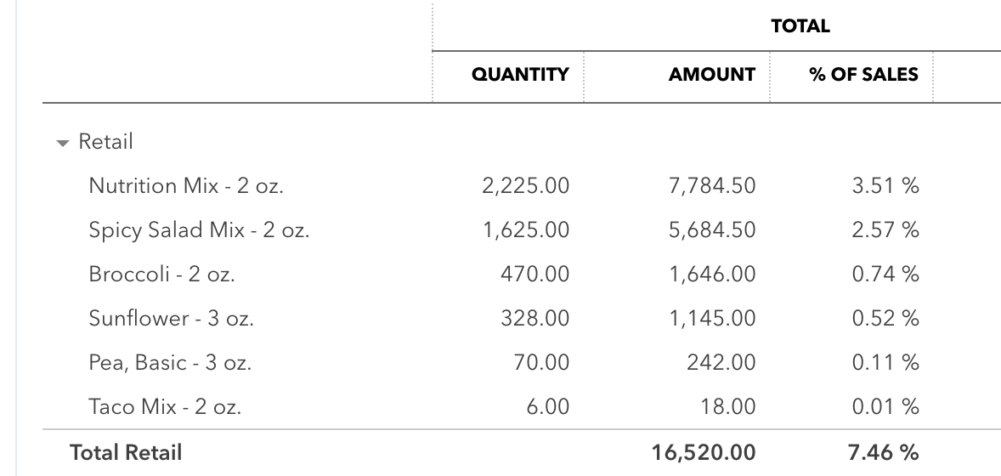Select the Taco Mix - 2 oz. item
This screenshot has width=1001, height=476.
165,407
